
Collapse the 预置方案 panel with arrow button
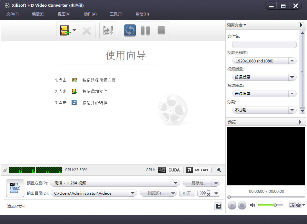coord(301,25)
